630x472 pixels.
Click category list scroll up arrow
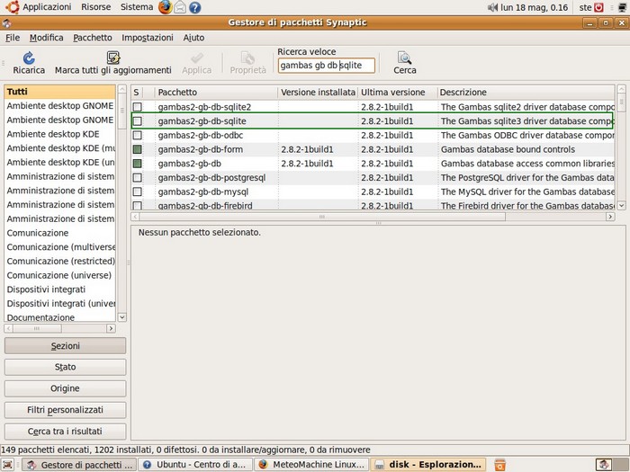[x=122, y=89]
